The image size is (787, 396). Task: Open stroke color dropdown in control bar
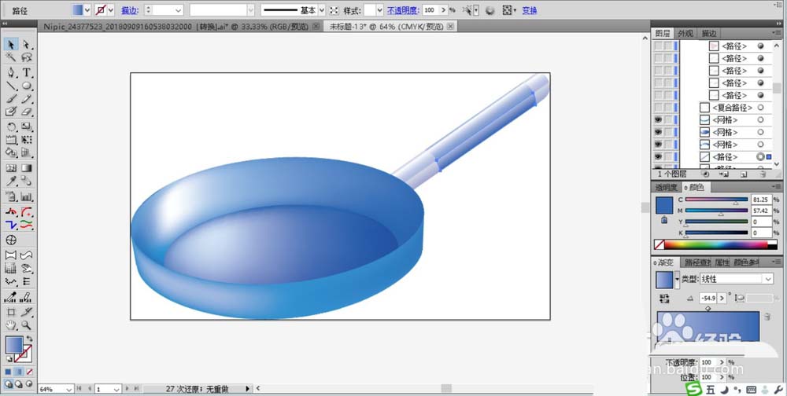coord(110,10)
